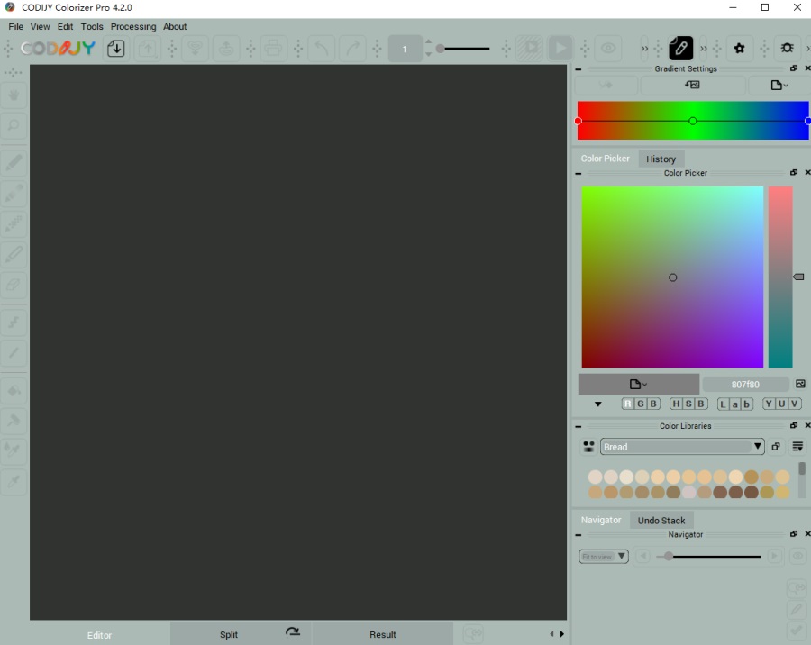811x645 pixels.
Task: Switch to the History tab
Action: (661, 159)
